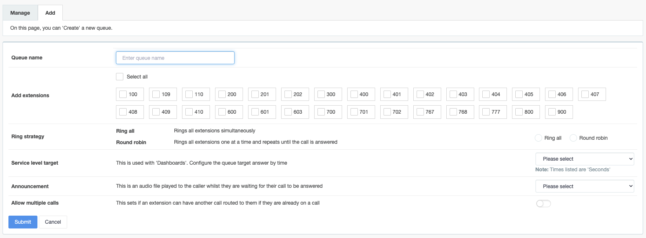Check extension 702
Viewport: 646px width, 238px height.
click(387, 112)
